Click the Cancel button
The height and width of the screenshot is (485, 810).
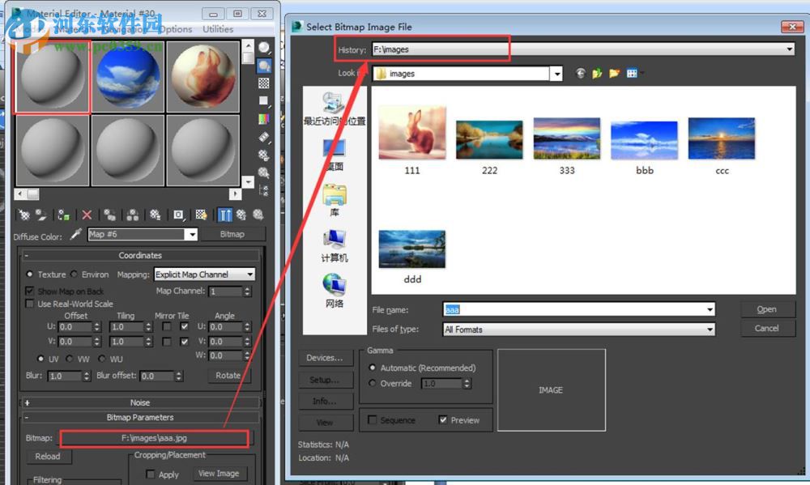pos(767,328)
